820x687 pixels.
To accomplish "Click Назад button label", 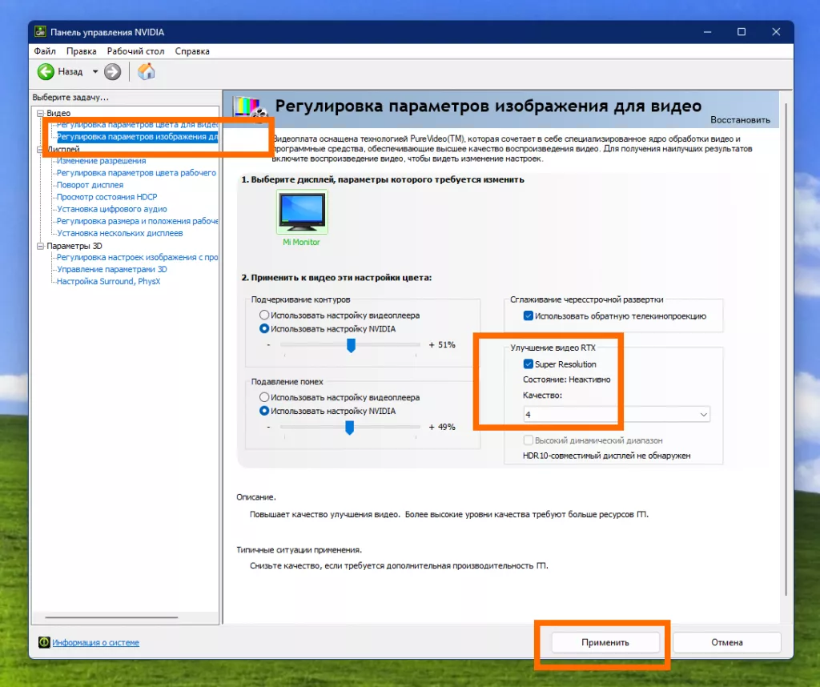I will click(x=70, y=71).
